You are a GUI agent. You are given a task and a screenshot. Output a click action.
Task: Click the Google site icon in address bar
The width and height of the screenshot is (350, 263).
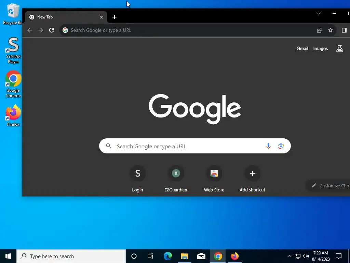(x=65, y=30)
